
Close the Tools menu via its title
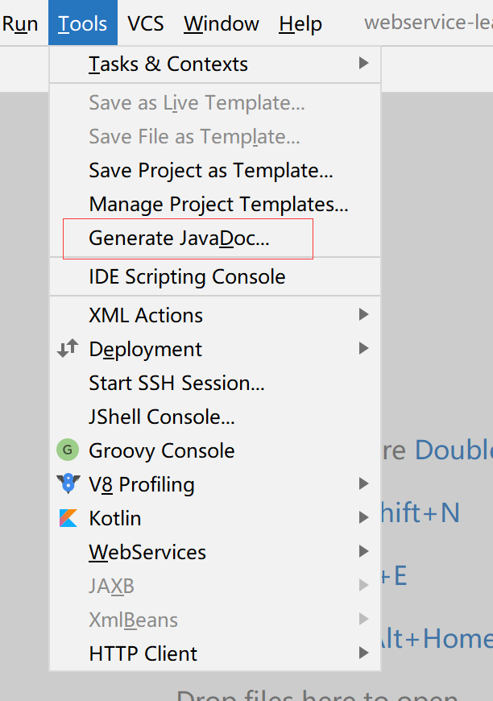pos(83,24)
